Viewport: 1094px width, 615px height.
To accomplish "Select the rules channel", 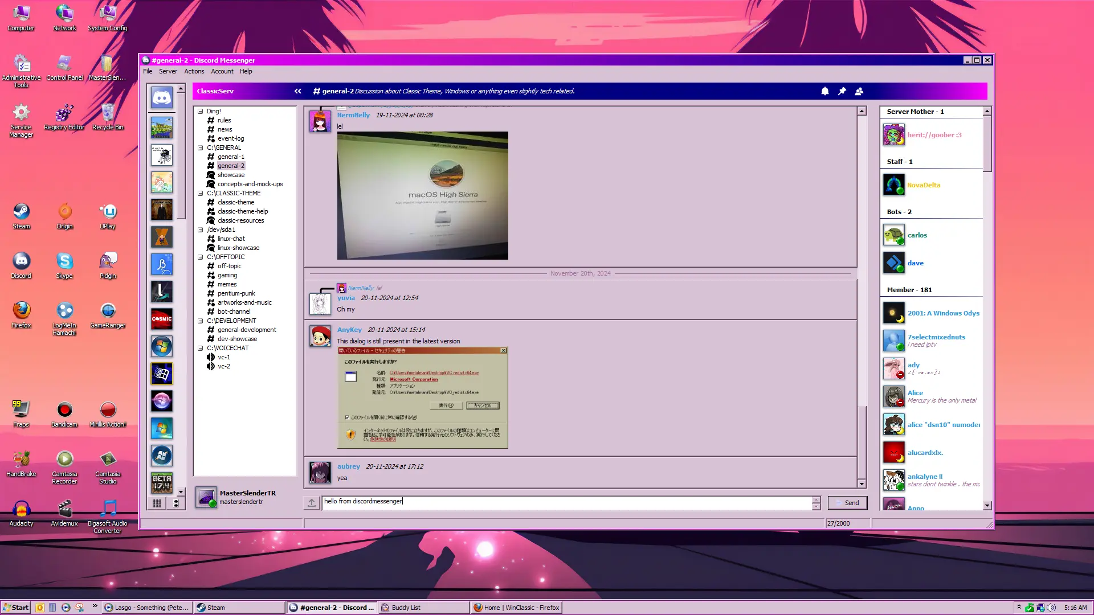I will (224, 121).
